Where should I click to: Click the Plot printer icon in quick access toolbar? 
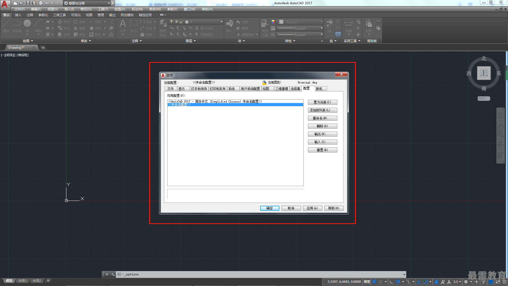41,3
